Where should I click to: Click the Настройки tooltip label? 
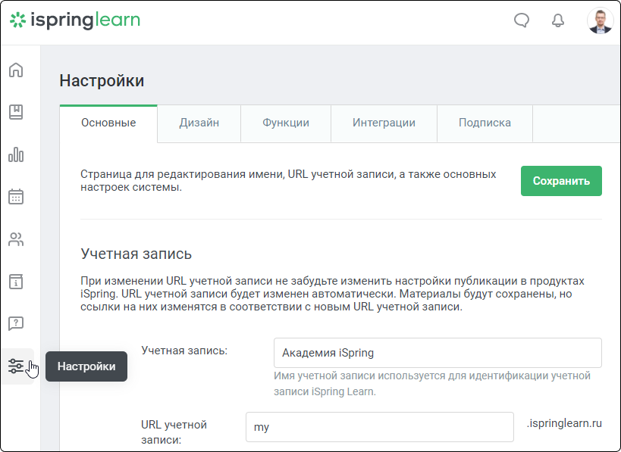86,366
